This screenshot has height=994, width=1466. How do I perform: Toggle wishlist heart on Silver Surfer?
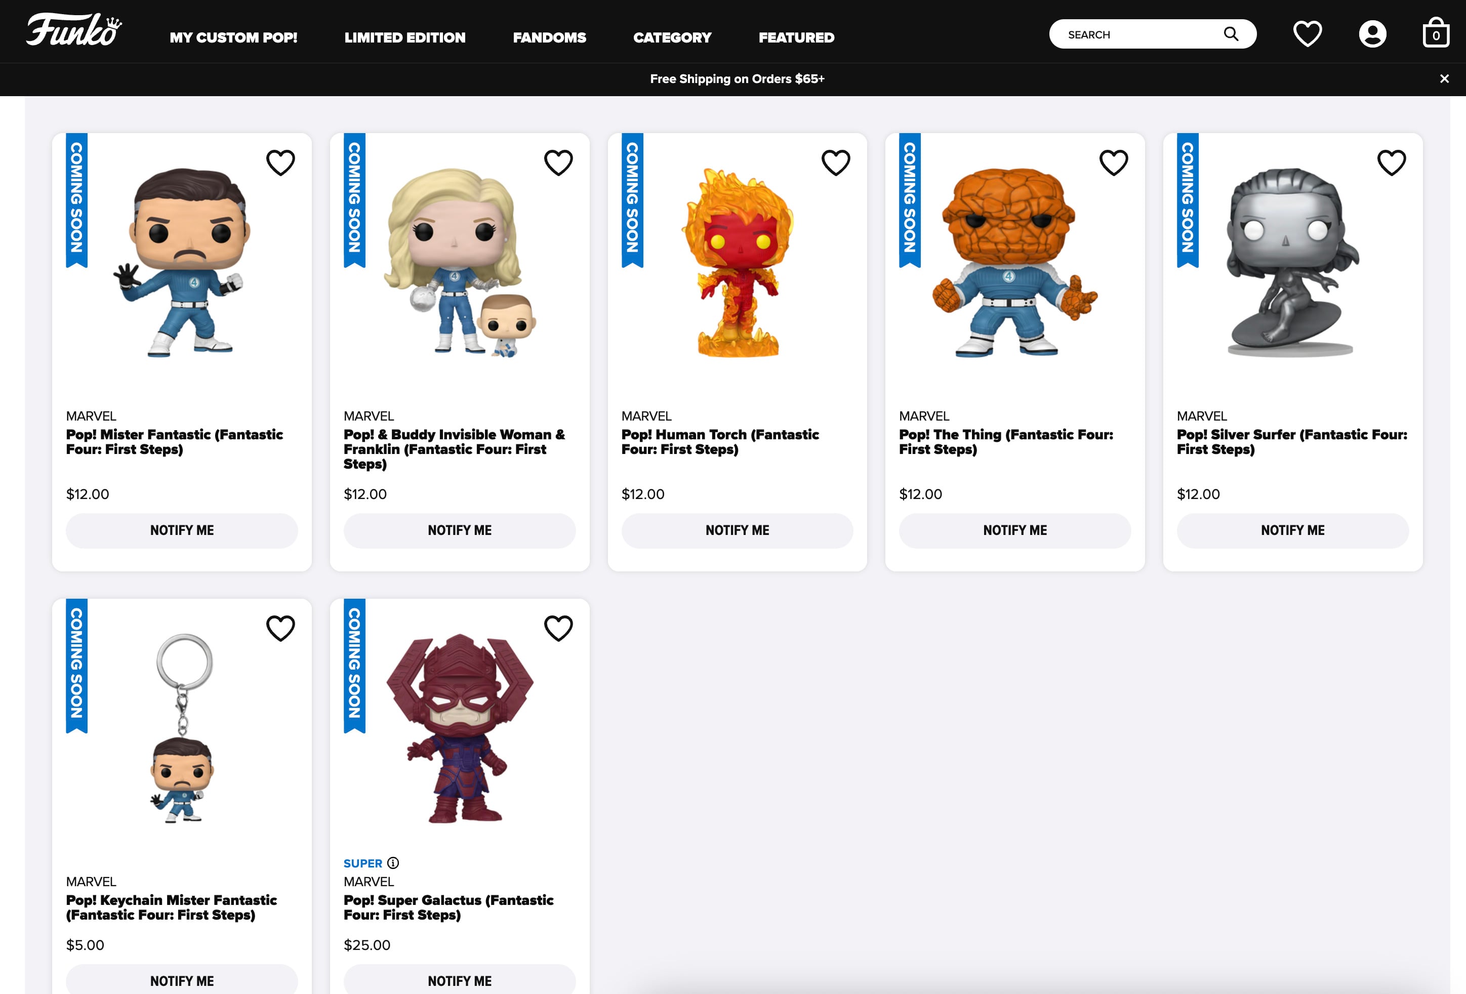coord(1391,163)
